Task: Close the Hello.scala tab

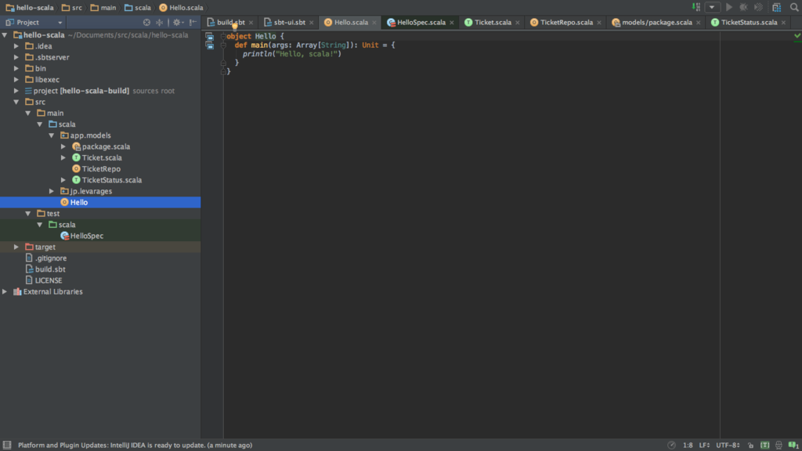Action: pyautogui.click(x=374, y=23)
